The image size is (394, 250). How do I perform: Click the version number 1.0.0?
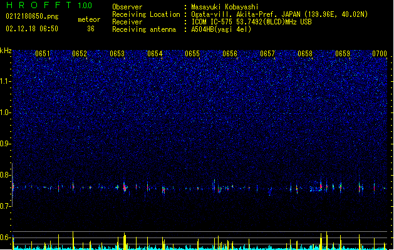(x=85, y=6)
